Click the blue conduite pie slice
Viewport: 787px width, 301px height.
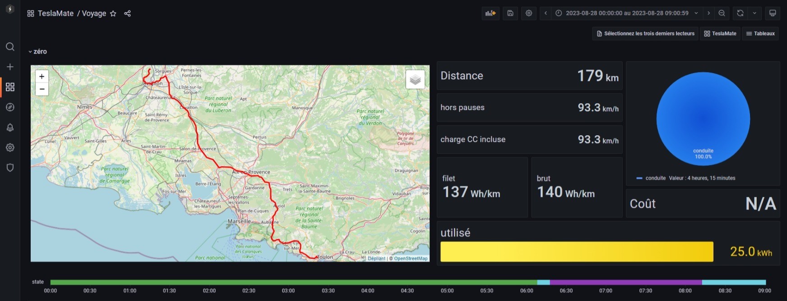click(x=703, y=119)
